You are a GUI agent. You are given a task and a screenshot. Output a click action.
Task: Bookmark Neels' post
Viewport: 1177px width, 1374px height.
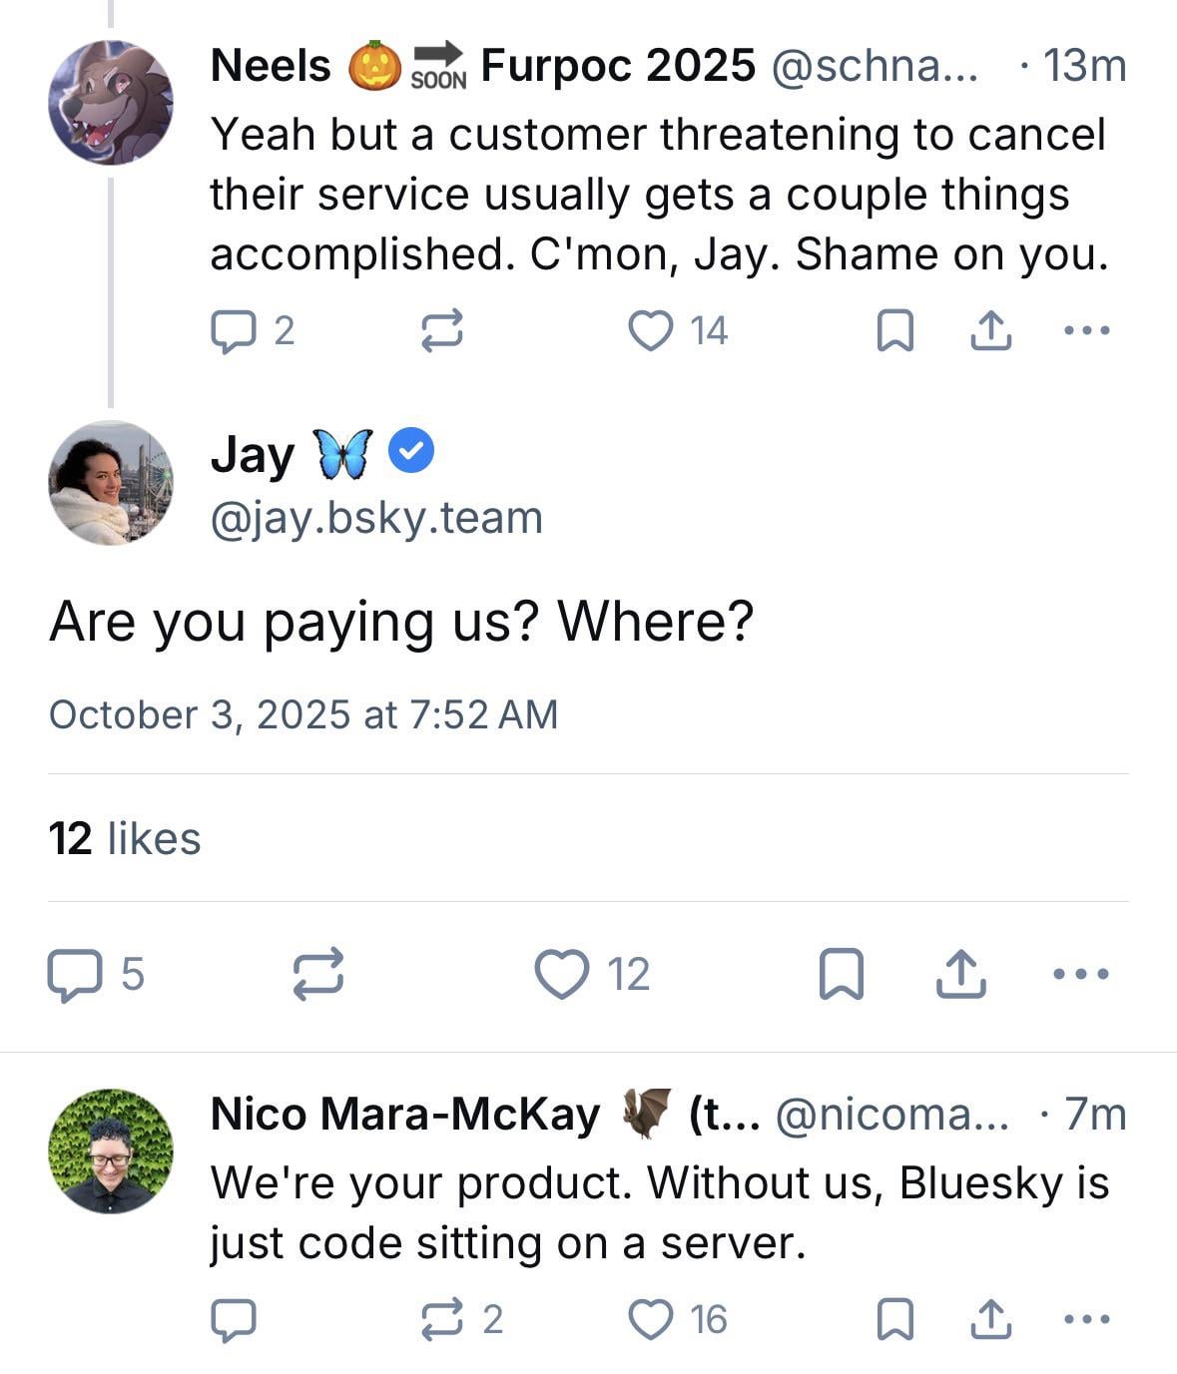coord(893,330)
